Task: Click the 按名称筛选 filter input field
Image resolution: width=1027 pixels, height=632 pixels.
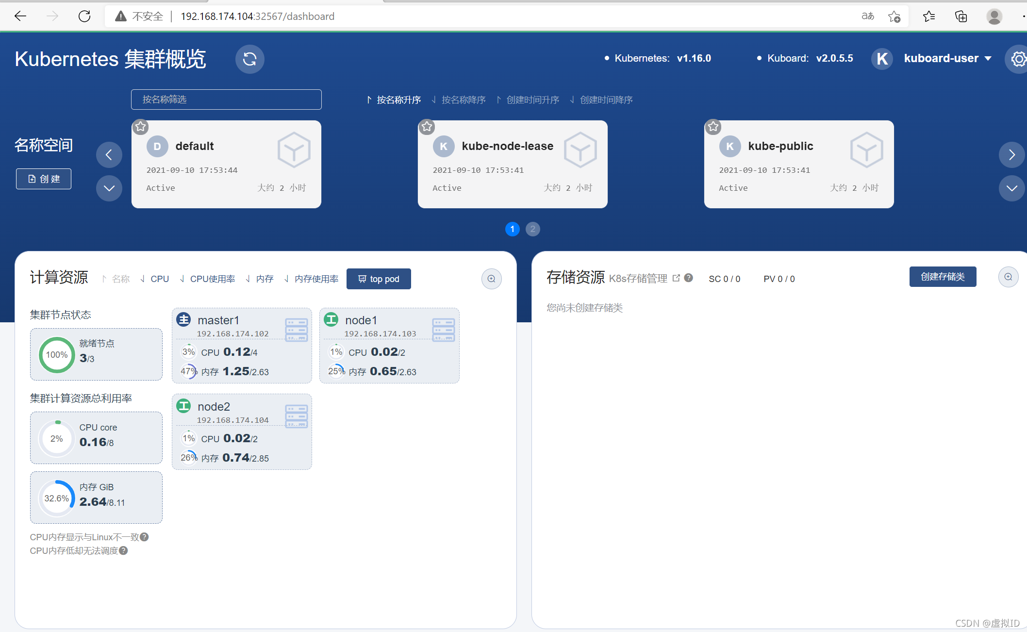Action: [x=226, y=100]
